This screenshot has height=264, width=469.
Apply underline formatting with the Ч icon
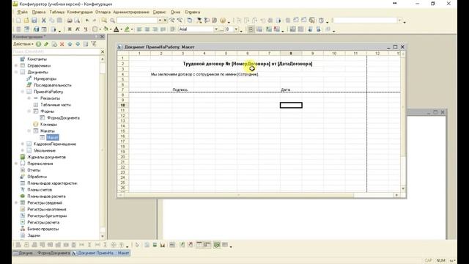pyautogui.click(x=86, y=29)
